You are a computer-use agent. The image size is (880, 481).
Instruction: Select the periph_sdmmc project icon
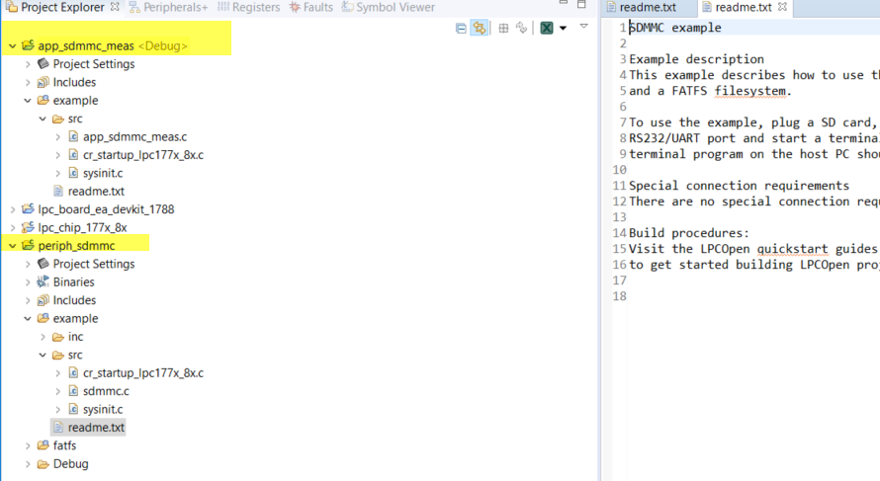(28, 245)
